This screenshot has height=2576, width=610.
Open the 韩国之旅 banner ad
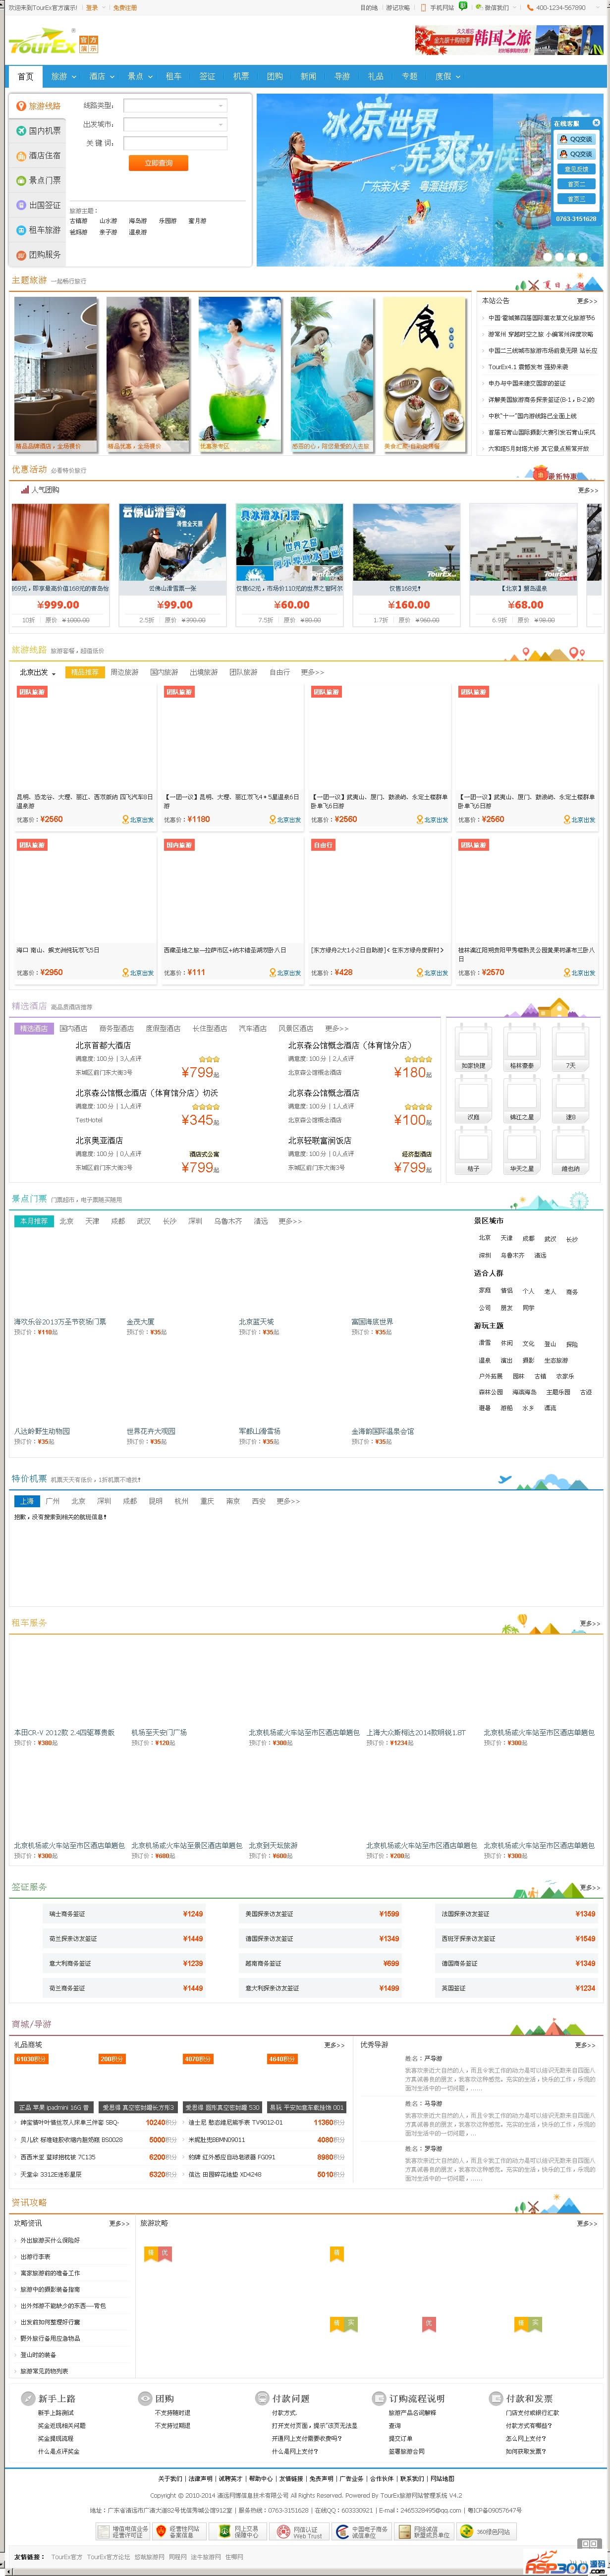509,40
